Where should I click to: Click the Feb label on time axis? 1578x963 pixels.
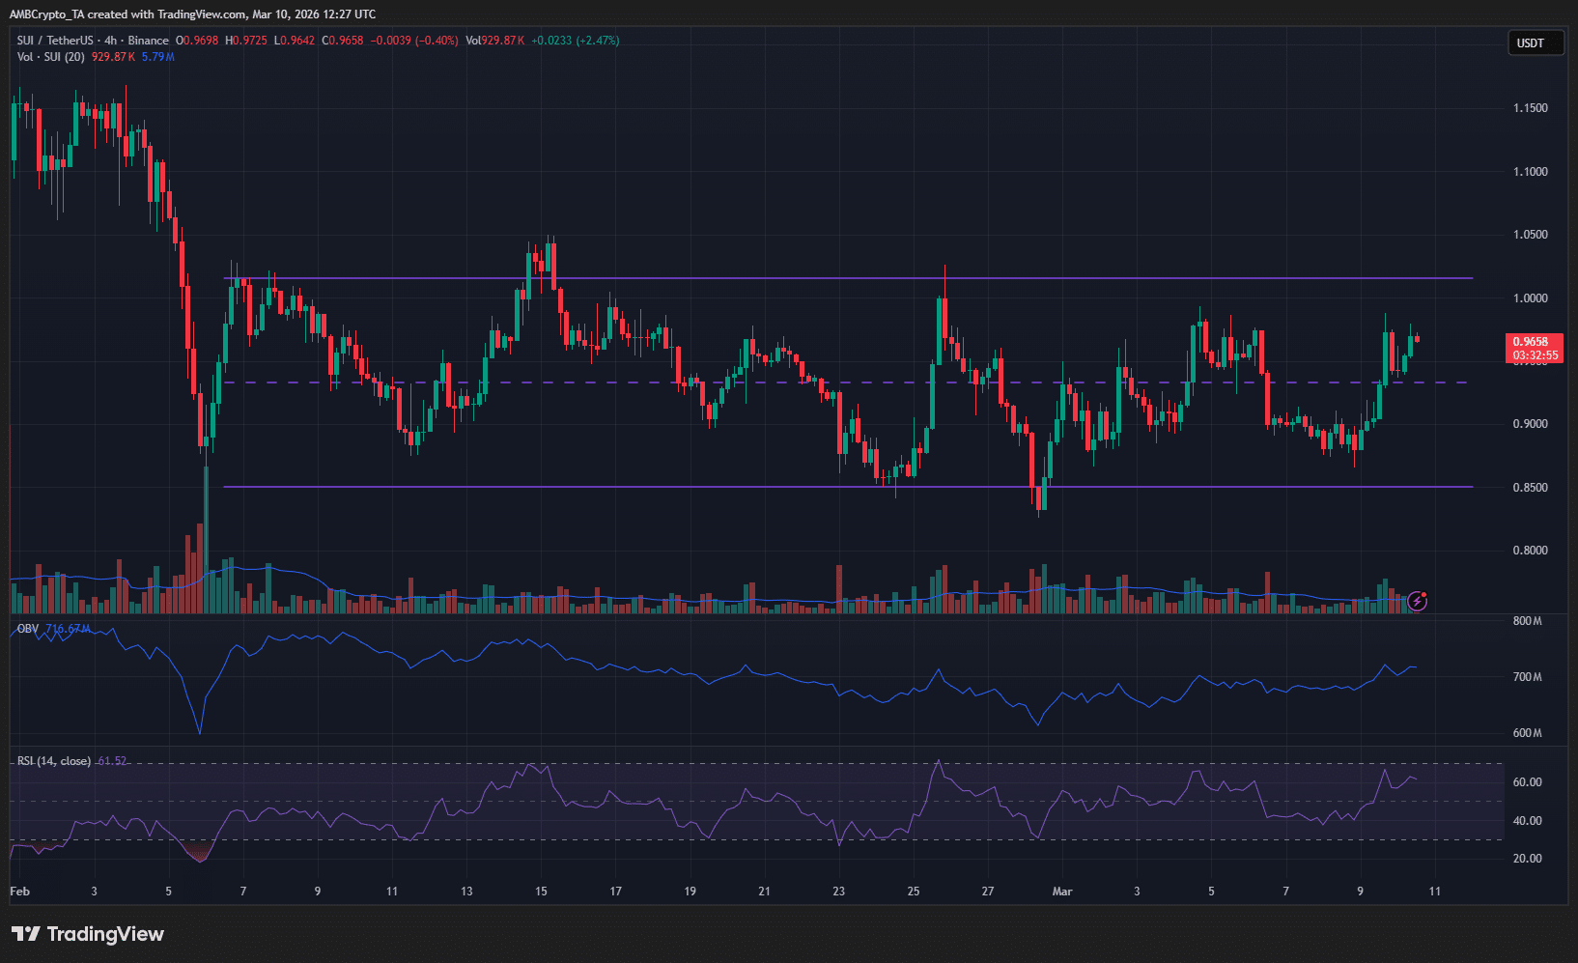pos(19,892)
